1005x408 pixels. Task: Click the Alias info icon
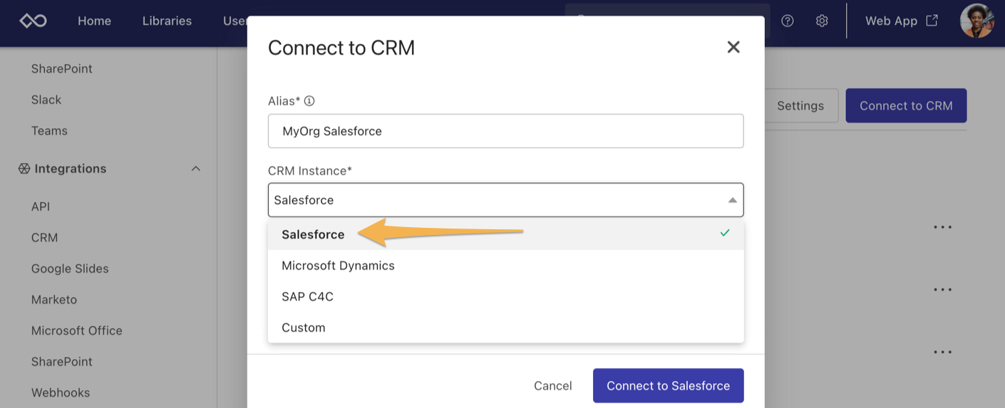(x=309, y=101)
